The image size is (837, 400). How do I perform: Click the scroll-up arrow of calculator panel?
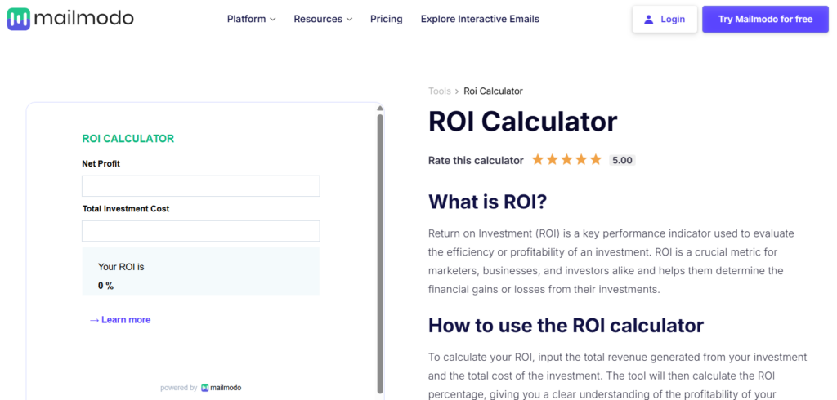(380, 109)
